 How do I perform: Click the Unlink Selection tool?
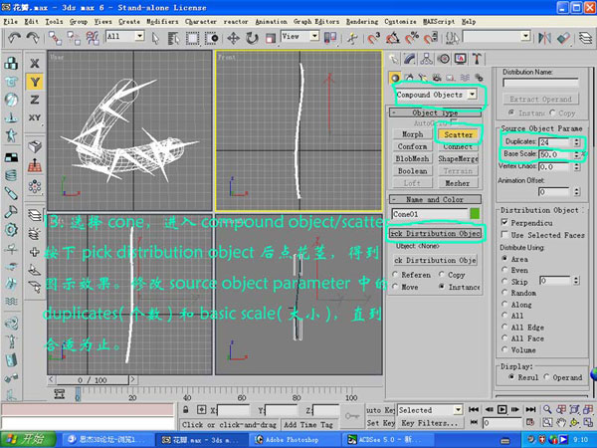tap(74, 38)
